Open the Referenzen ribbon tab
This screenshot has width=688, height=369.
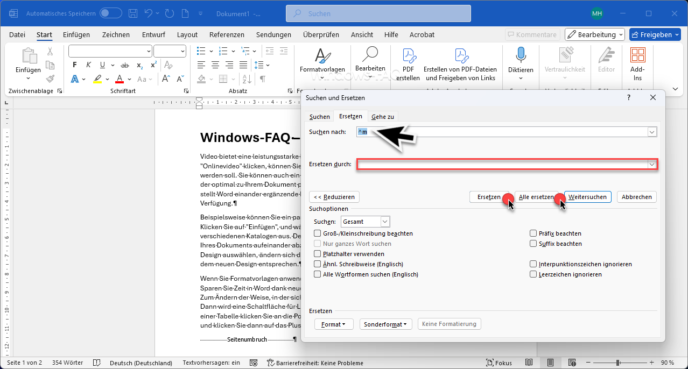click(x=227, y=34)
